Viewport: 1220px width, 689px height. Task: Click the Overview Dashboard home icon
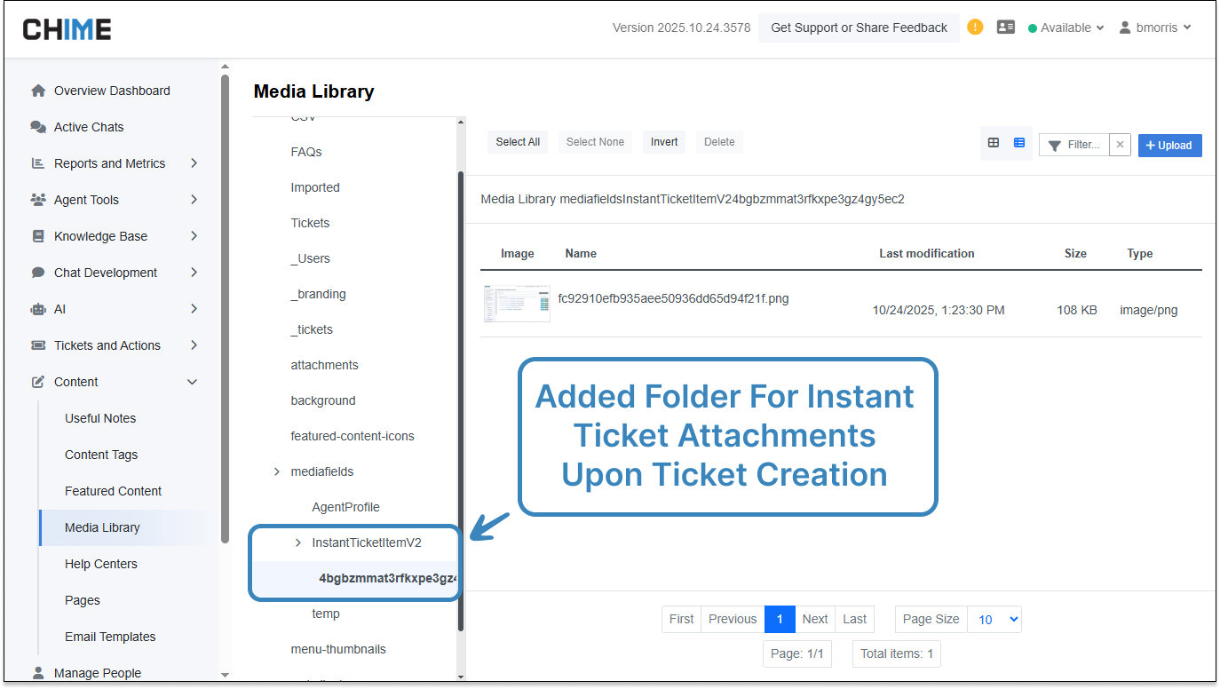point(38,91)
